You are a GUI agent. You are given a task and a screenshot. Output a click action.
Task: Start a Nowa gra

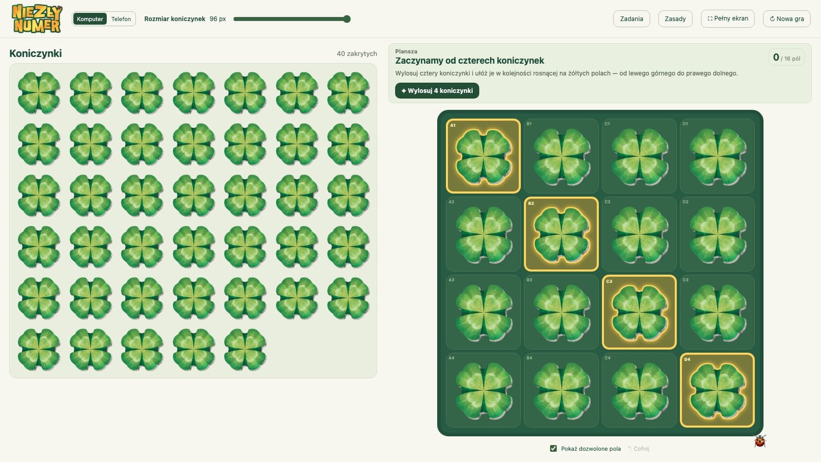tap(787, 19)
